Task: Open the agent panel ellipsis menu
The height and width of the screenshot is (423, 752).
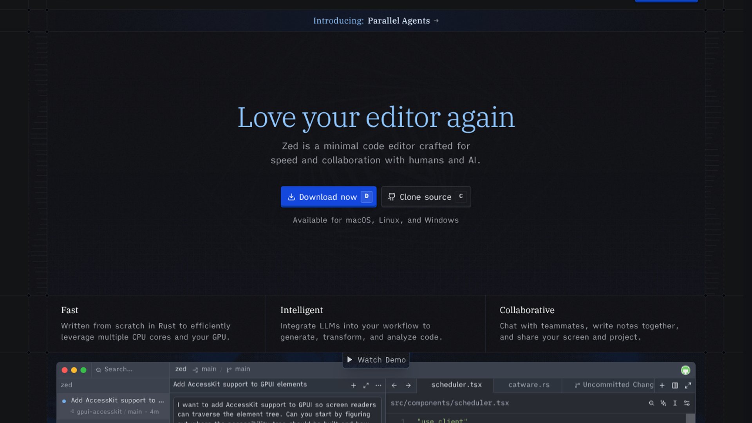Action: pos(378,385)
